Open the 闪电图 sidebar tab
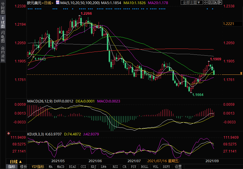 [3, 37]
